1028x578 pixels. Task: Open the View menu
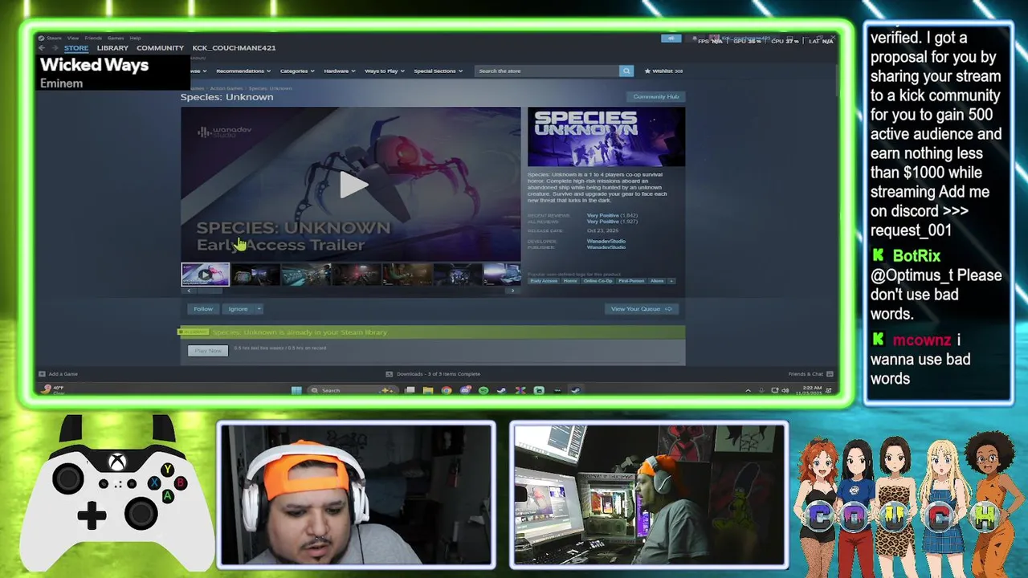pos(73,38)
